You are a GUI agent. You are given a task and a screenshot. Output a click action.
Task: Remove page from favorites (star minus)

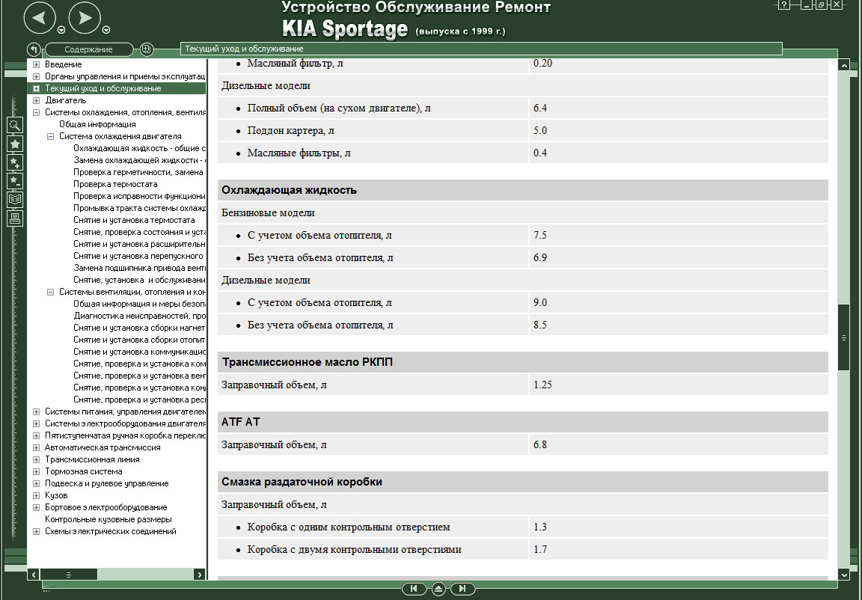(x=15, y=181)
